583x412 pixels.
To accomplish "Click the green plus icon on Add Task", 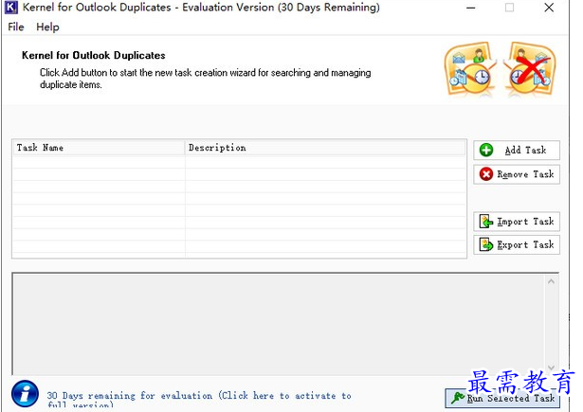I will click(x=486, y=151).
